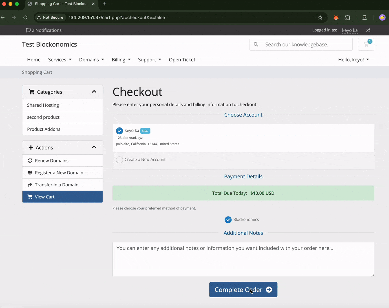Click the Complete Order button
Image resolution: width=389 pixels, height=308 pixels.
point(243,290)
